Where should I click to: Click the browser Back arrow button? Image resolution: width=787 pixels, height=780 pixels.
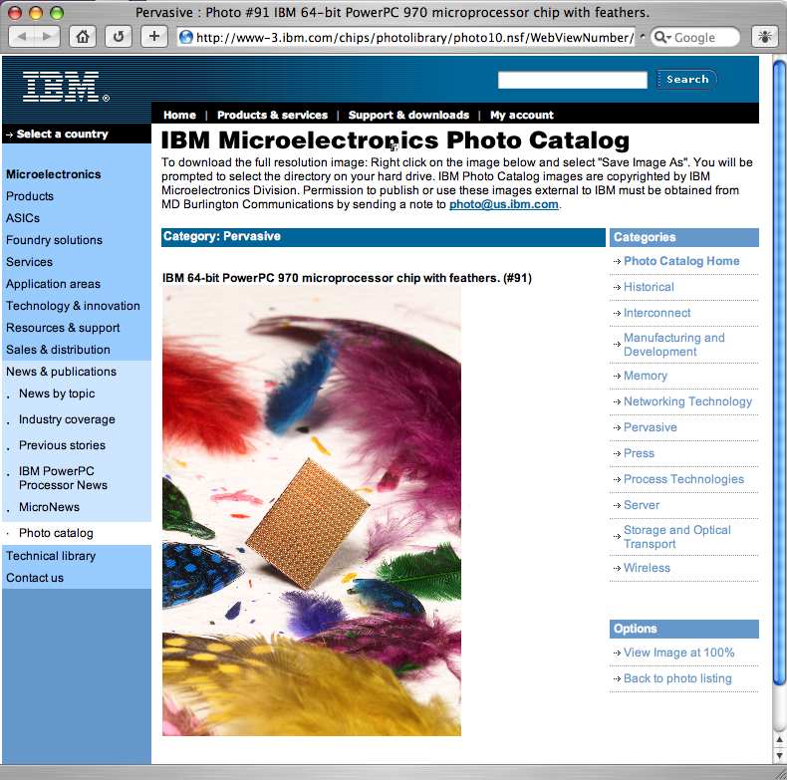click(22, 37)
